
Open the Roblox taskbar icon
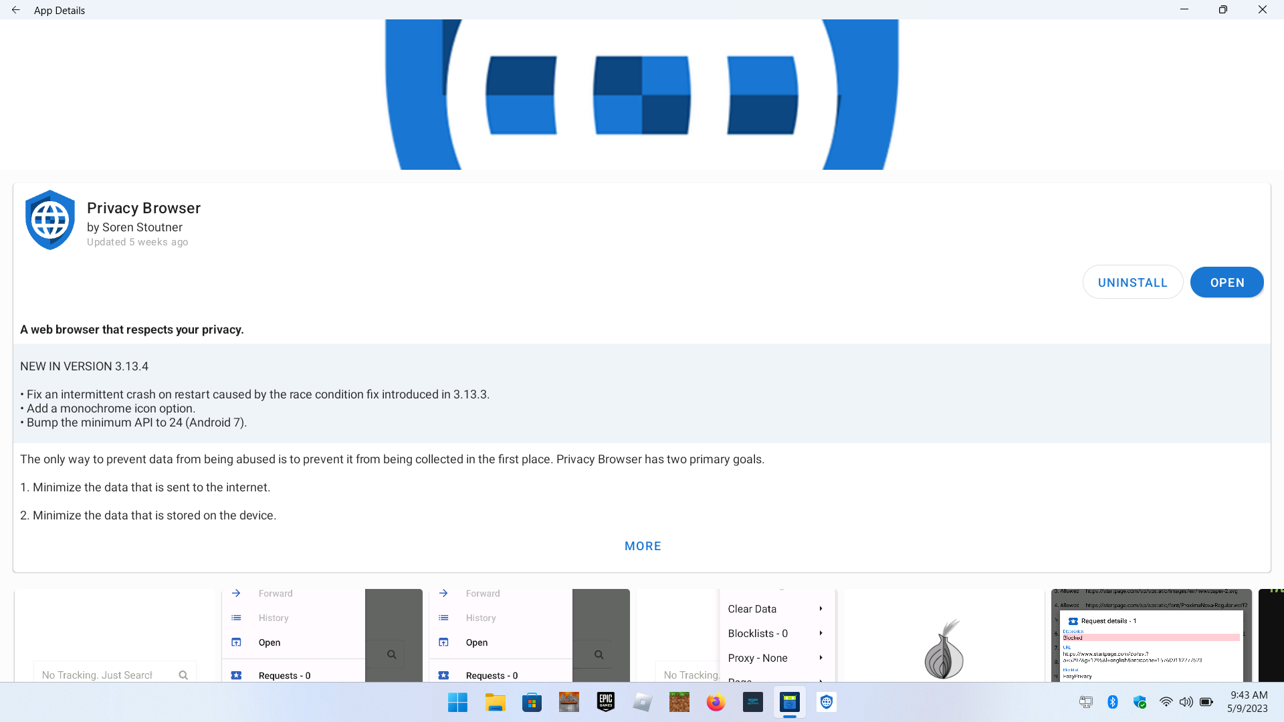[x=643, y=702]
